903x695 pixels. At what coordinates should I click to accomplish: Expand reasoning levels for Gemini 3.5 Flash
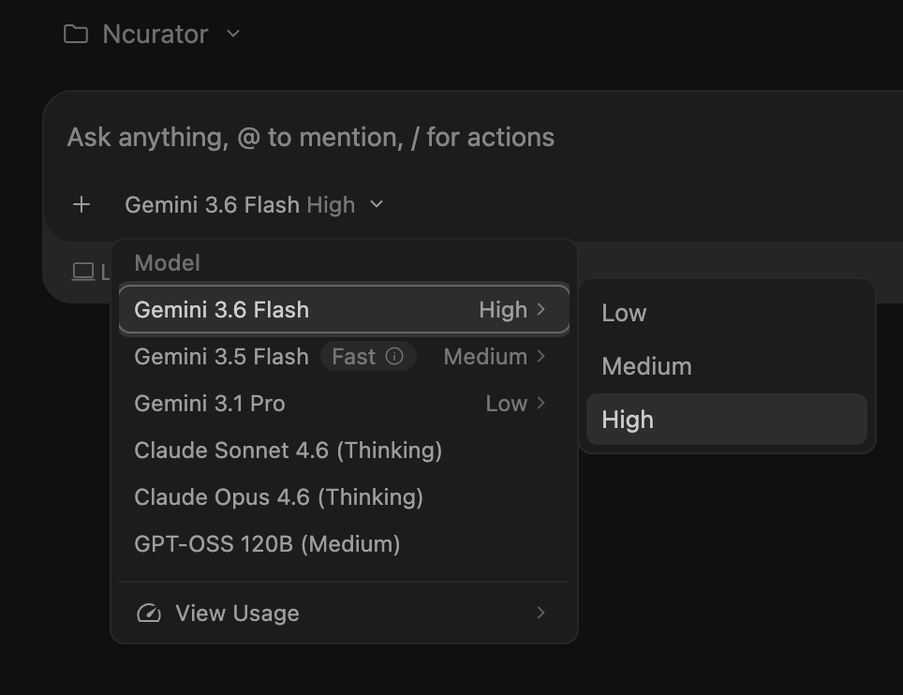495,357
